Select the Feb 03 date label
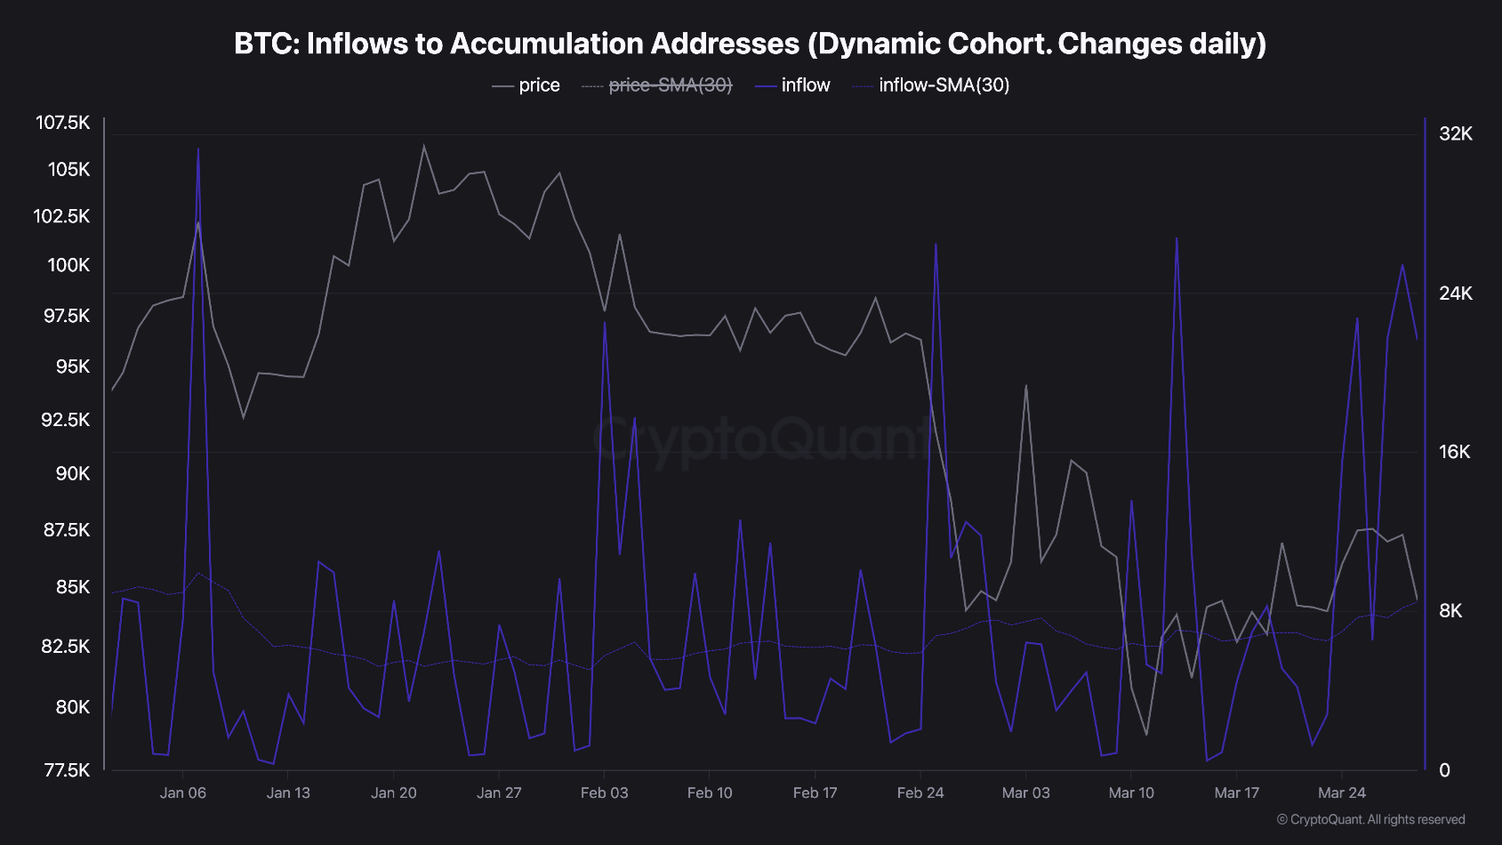 coord(604,793)
